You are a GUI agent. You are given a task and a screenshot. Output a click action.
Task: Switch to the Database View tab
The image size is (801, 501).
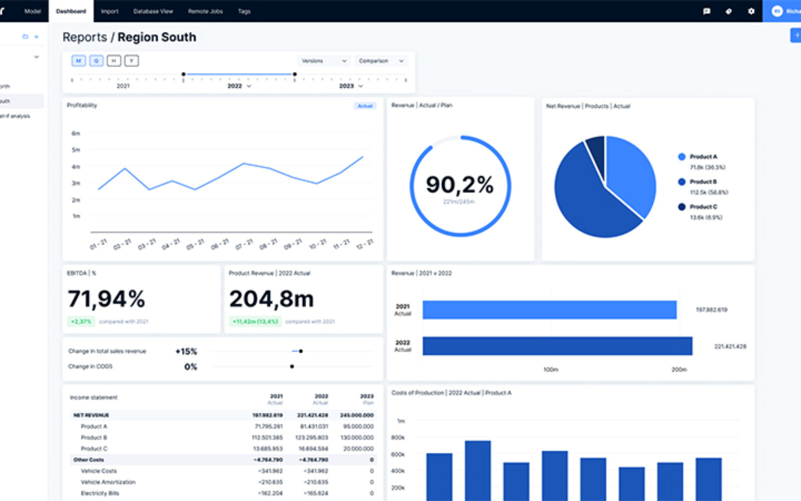coord(153,11)
